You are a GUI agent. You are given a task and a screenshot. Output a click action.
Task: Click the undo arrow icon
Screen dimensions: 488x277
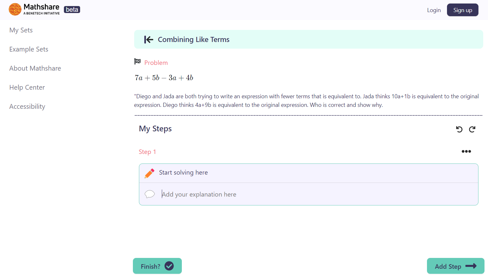(459, 129)
